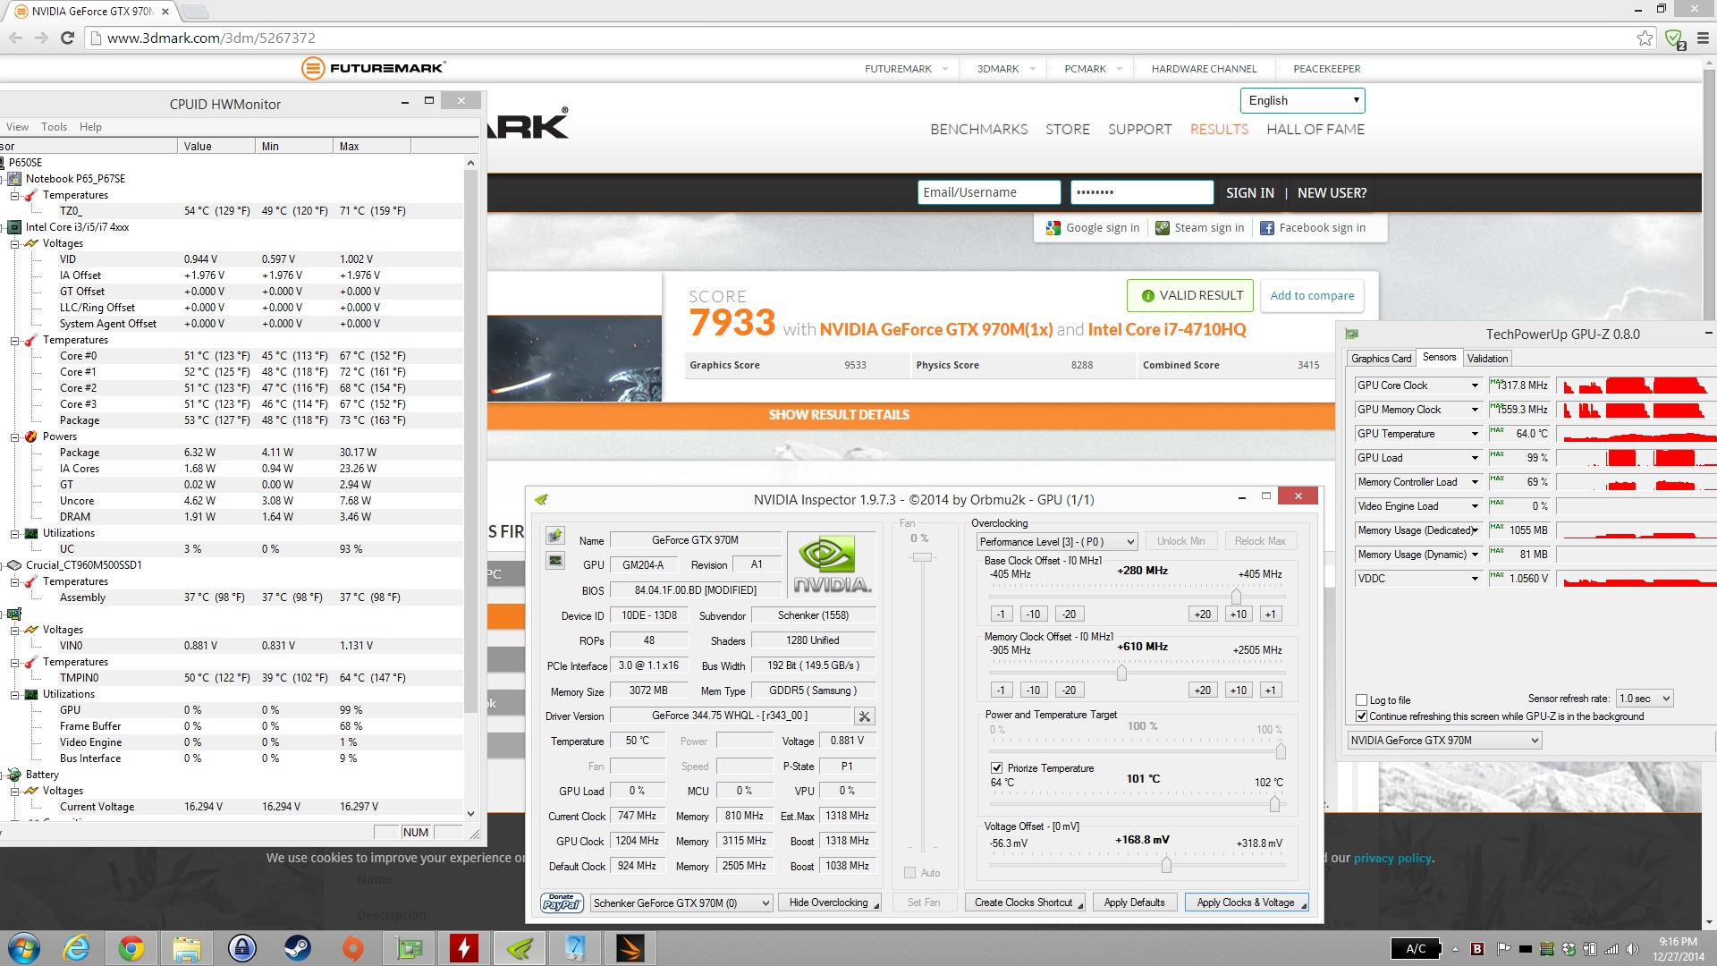Bookmark this page with the star icon

coord(1645,38)
